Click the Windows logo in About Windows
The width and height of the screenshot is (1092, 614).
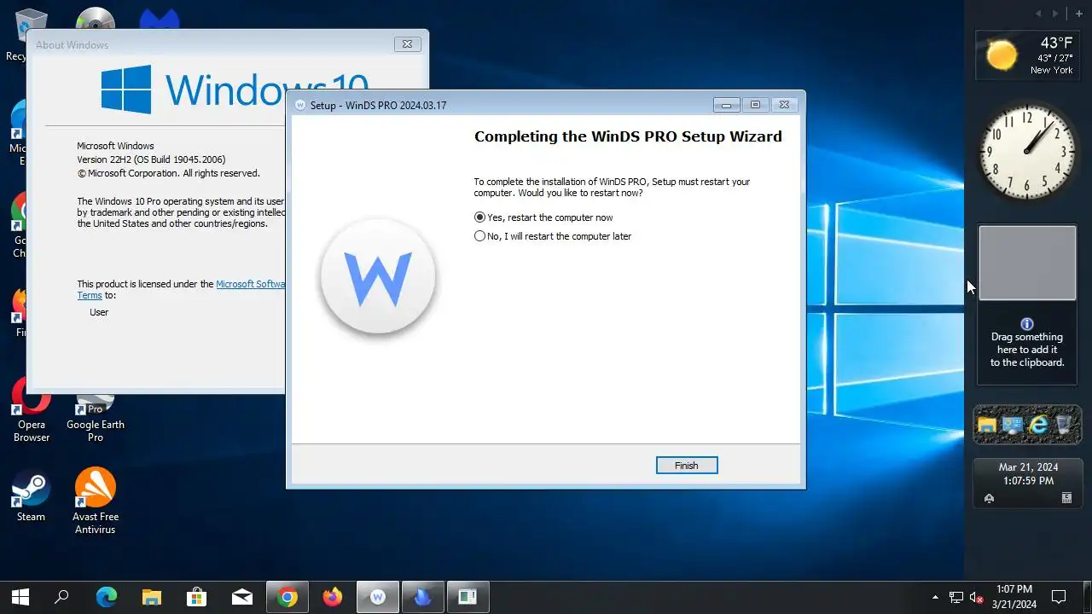[126, 90]
